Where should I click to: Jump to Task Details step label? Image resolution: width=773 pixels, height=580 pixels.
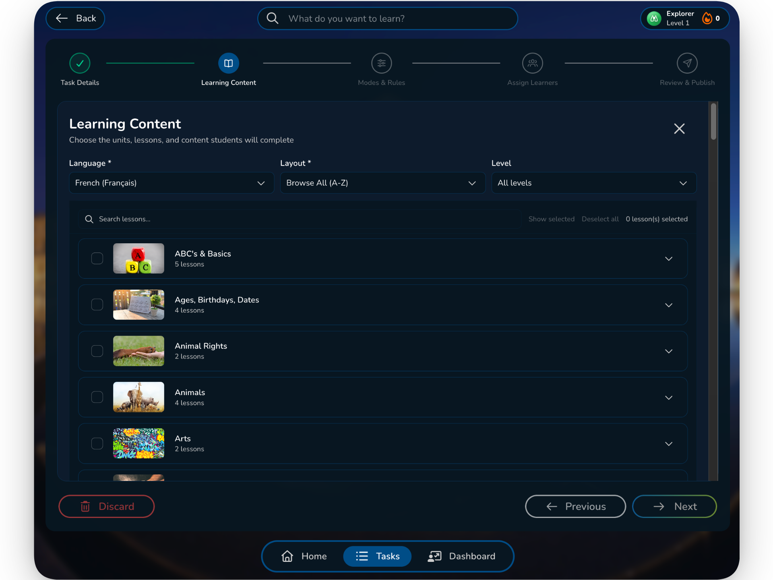coord(80,83)
